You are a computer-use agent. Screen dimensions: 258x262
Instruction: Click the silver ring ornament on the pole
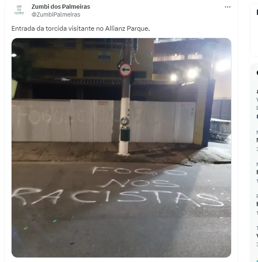125,121
